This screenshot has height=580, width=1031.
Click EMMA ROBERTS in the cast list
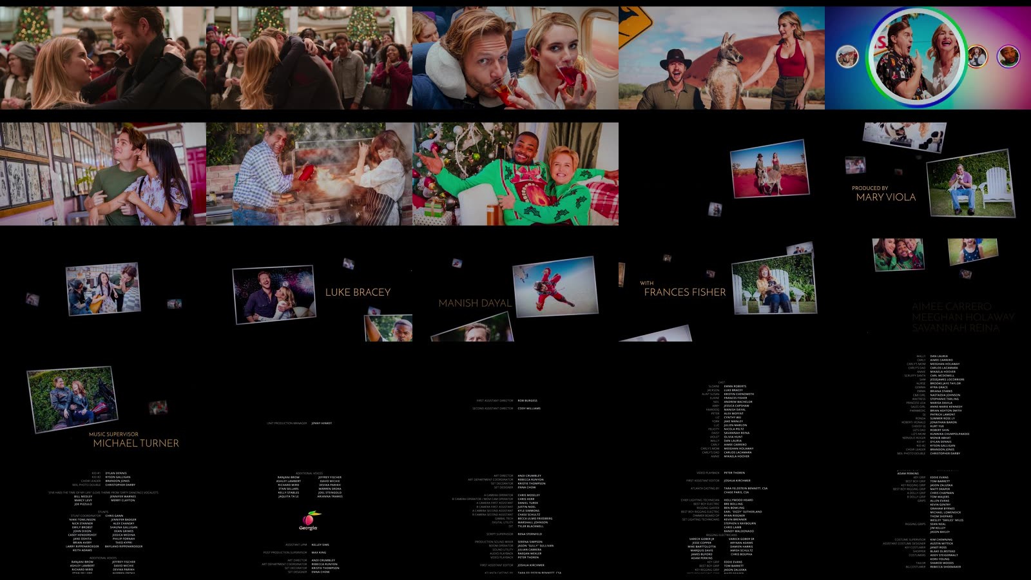pyautogui.click(x=735, y=387)
